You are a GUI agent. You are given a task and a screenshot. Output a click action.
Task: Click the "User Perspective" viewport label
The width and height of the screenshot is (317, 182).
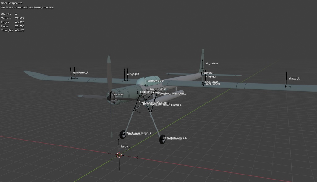pyautogui.click(x=12, y=3)
